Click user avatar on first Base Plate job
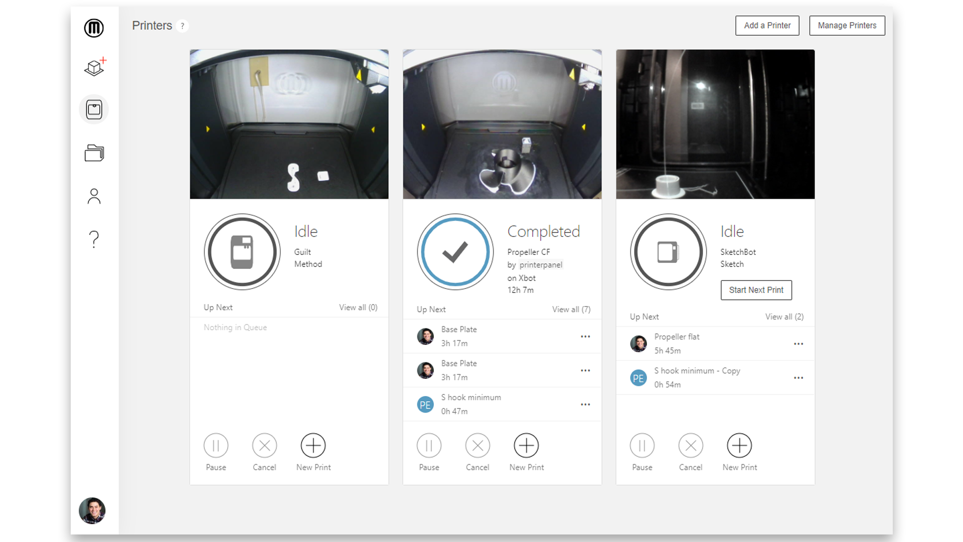This screenshot has width=963, height=542. pyautogui.click(x=425, y=337)
